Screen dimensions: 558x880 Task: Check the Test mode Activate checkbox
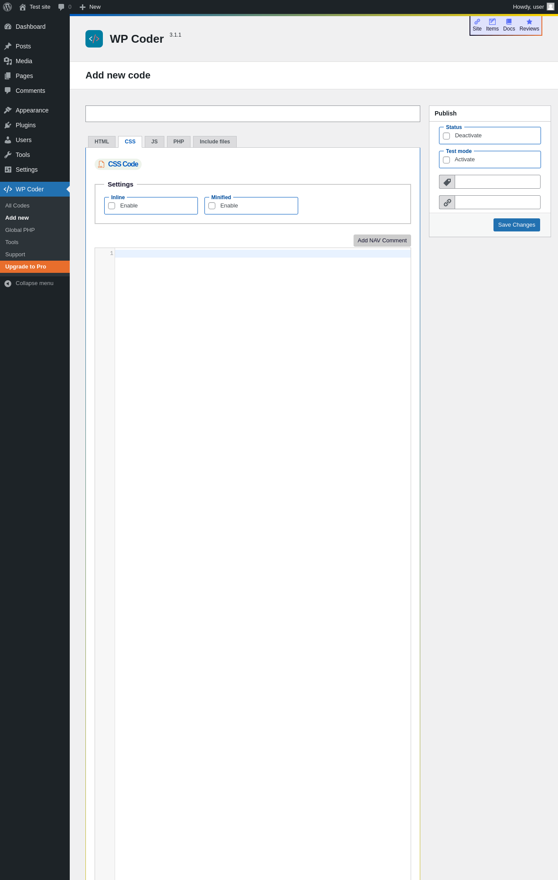[446, 160]
